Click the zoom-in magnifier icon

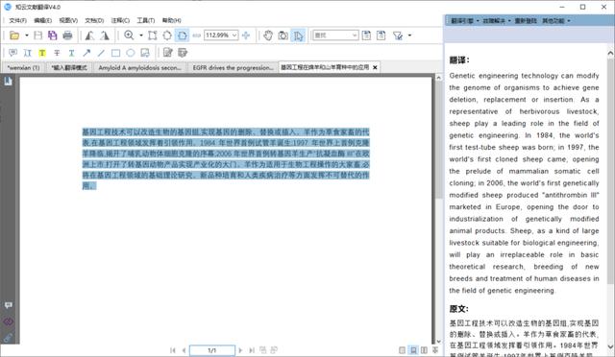click(129, 36)
